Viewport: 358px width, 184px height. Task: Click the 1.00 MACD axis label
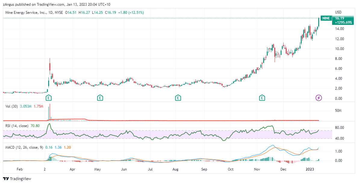(x=339, y=151)
